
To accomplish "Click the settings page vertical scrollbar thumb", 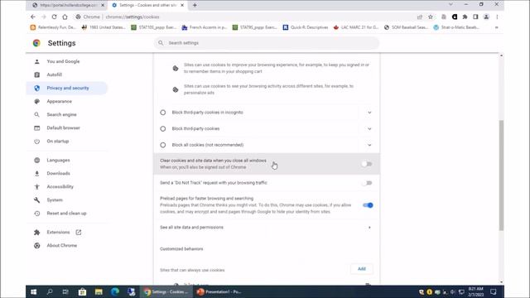I will pyautogui.click(x=501, y=175).
